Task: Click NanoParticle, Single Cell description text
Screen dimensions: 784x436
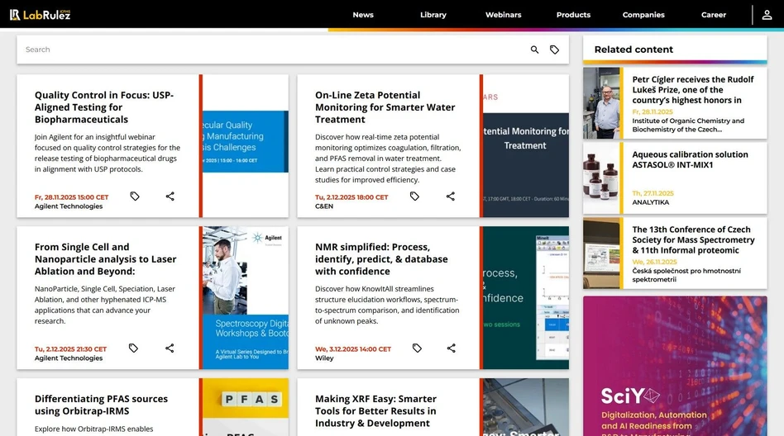Action: pos(105,305)
